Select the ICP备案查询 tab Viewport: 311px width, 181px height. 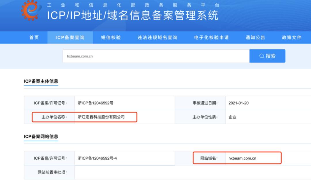(71, 37)
